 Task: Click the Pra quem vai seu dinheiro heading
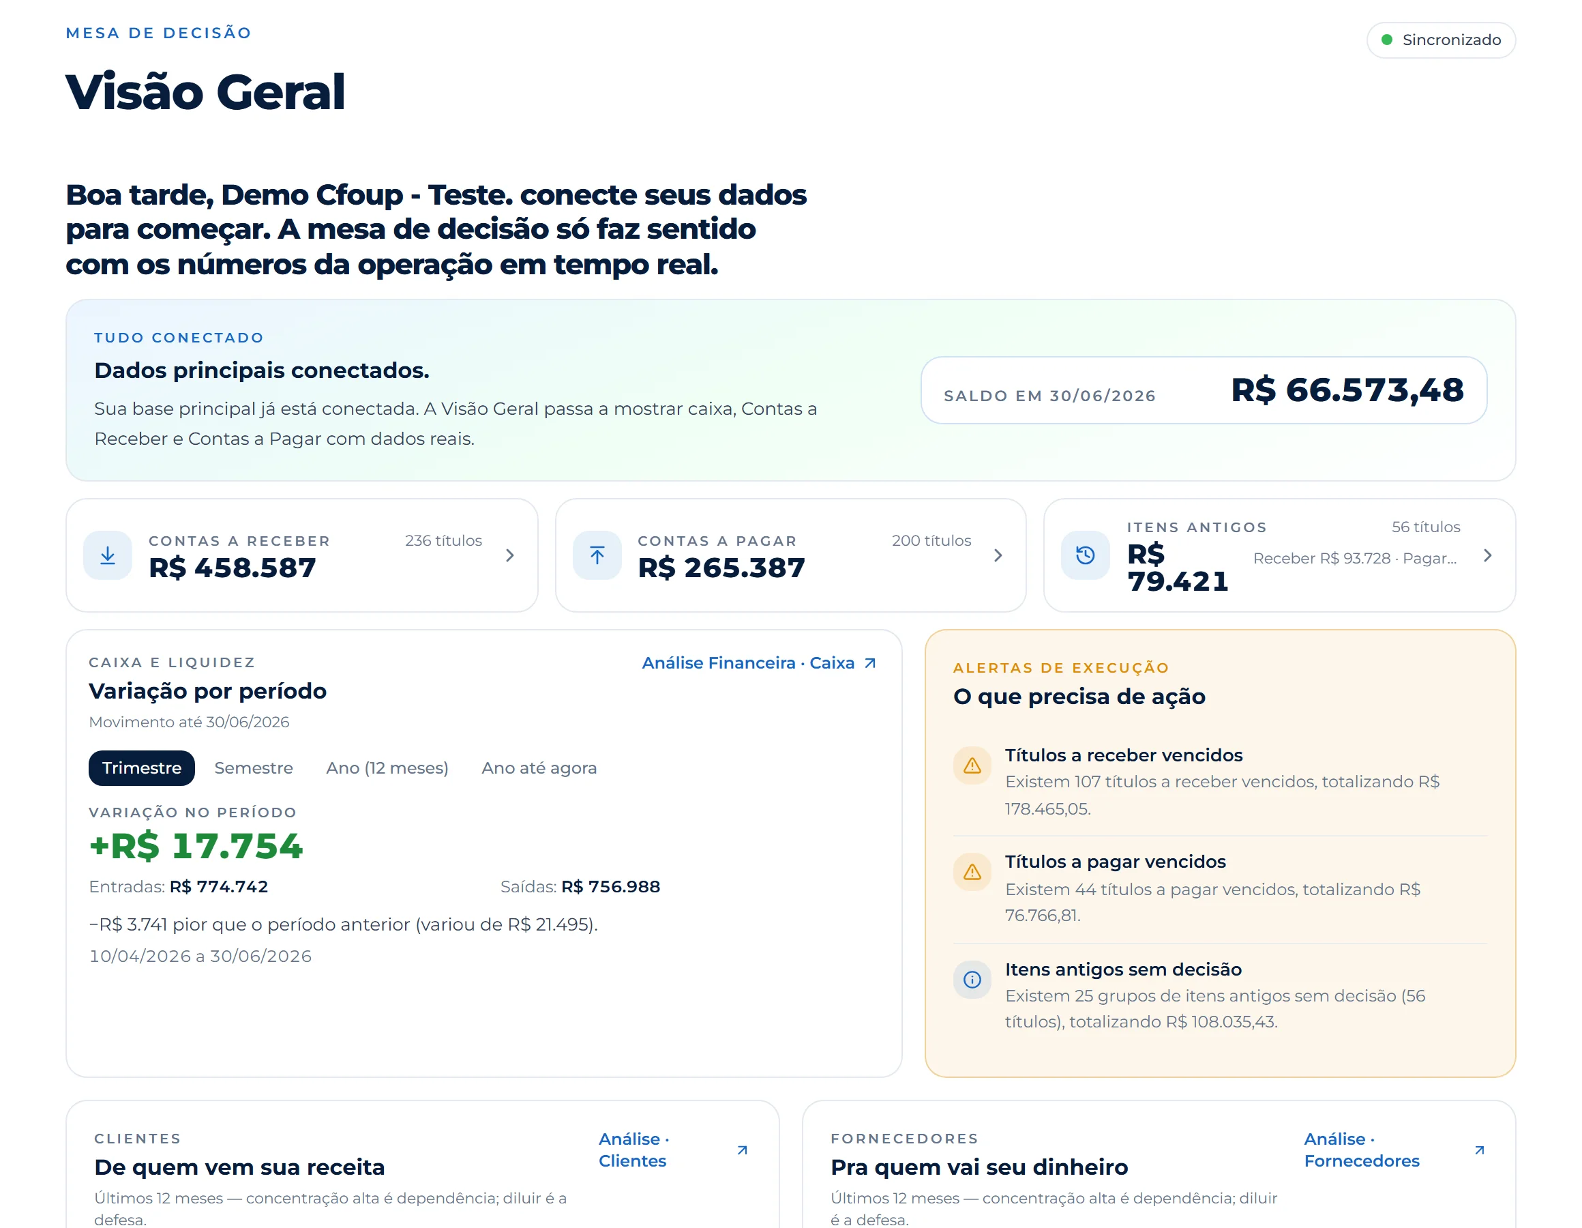pos(979,1167)
